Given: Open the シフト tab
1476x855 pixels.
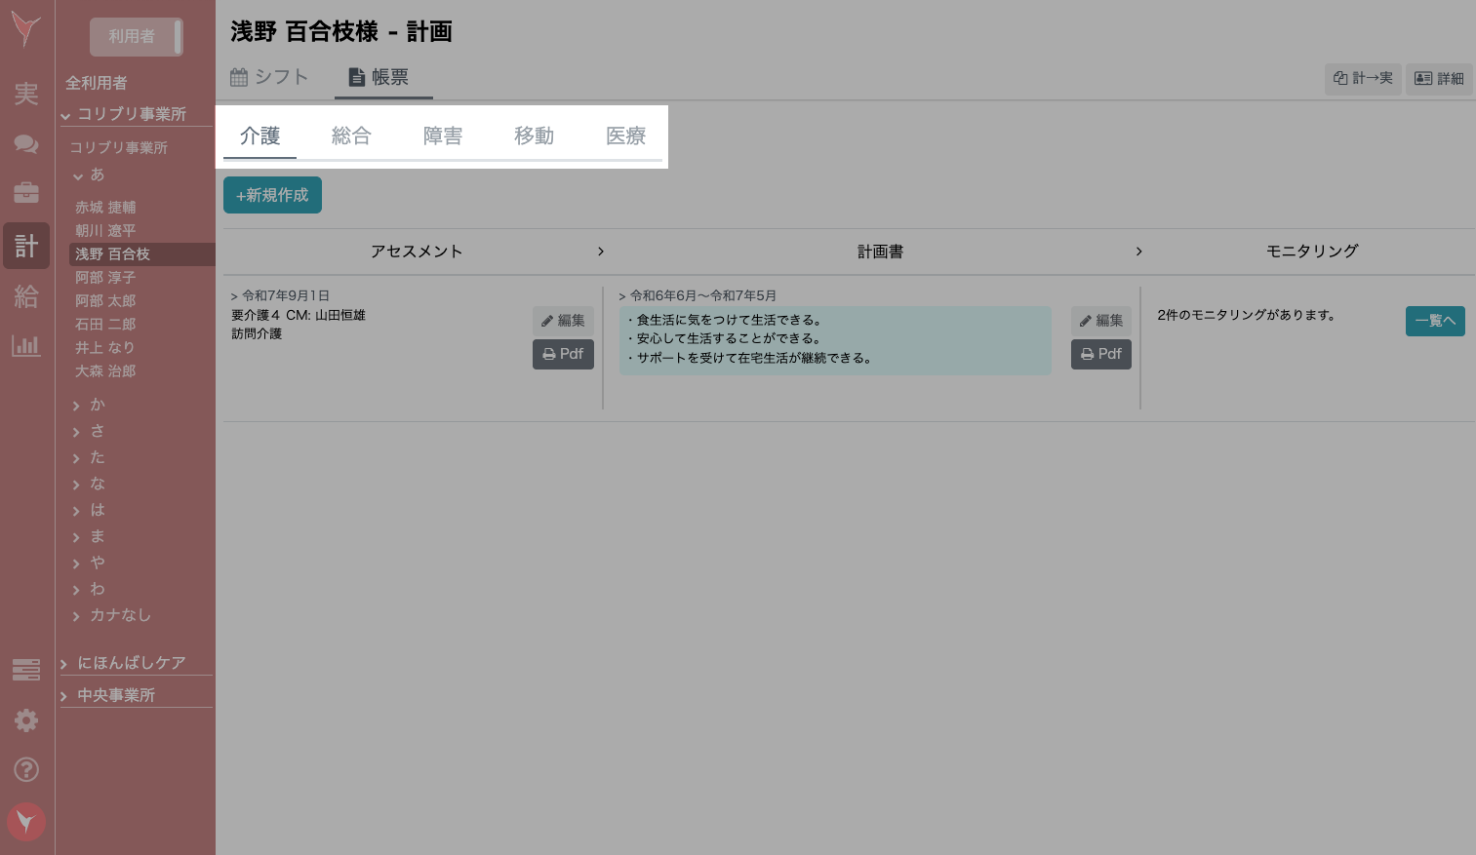Looking at the screenshot, I should click(269, 76).
